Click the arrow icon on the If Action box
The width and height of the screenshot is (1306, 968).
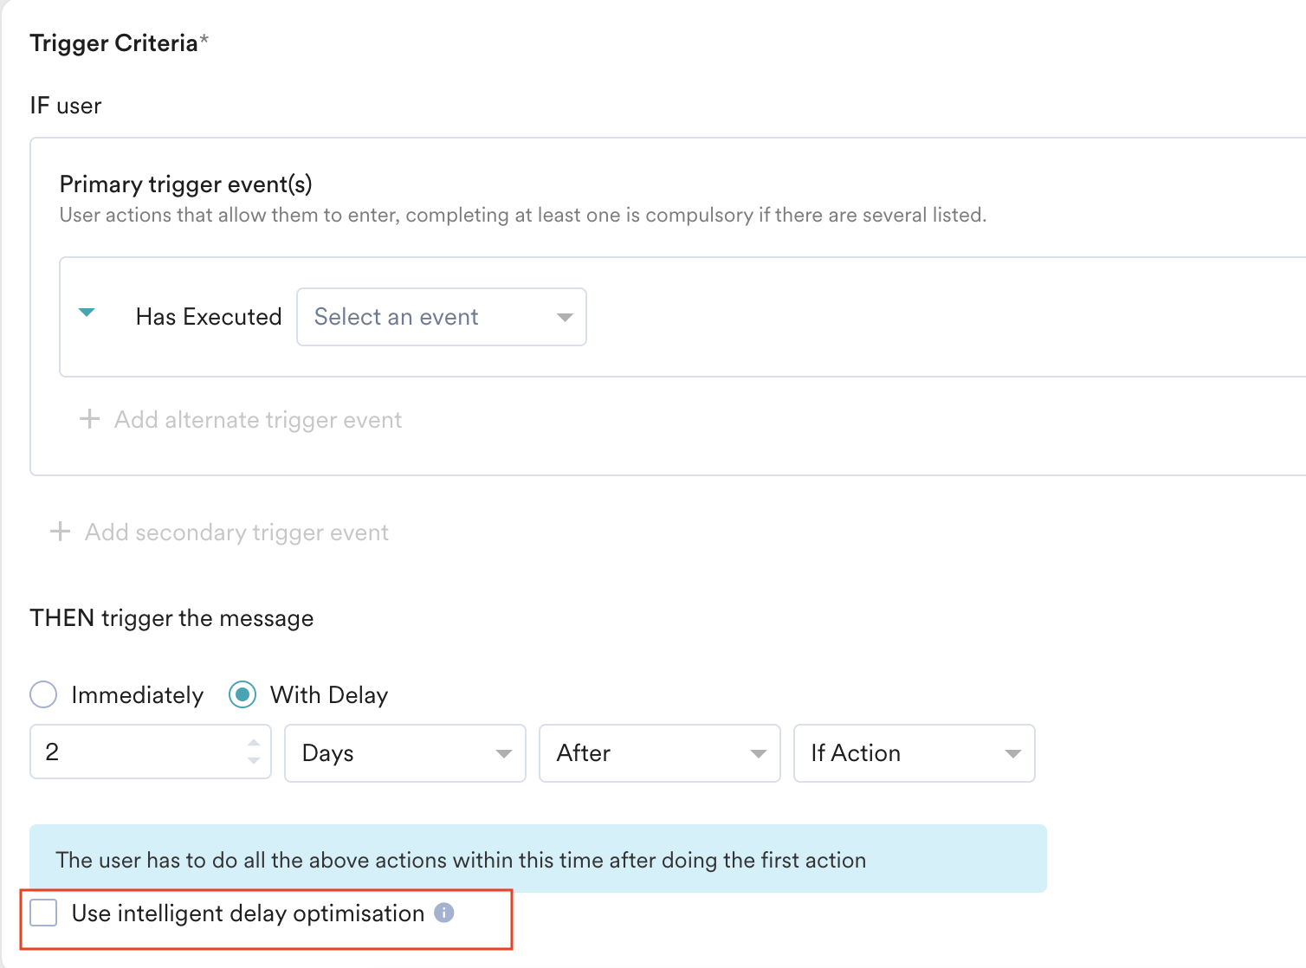[1012, 754]
